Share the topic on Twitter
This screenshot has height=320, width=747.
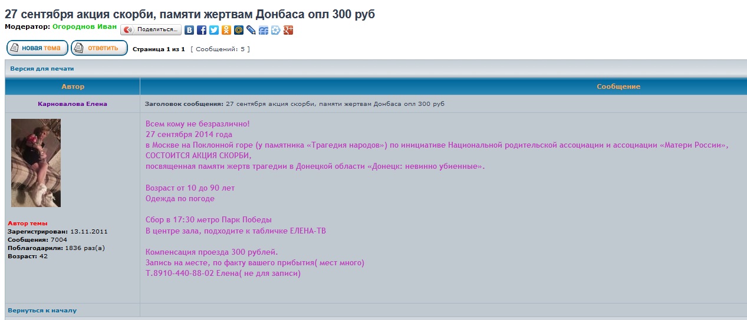(214, 30)
